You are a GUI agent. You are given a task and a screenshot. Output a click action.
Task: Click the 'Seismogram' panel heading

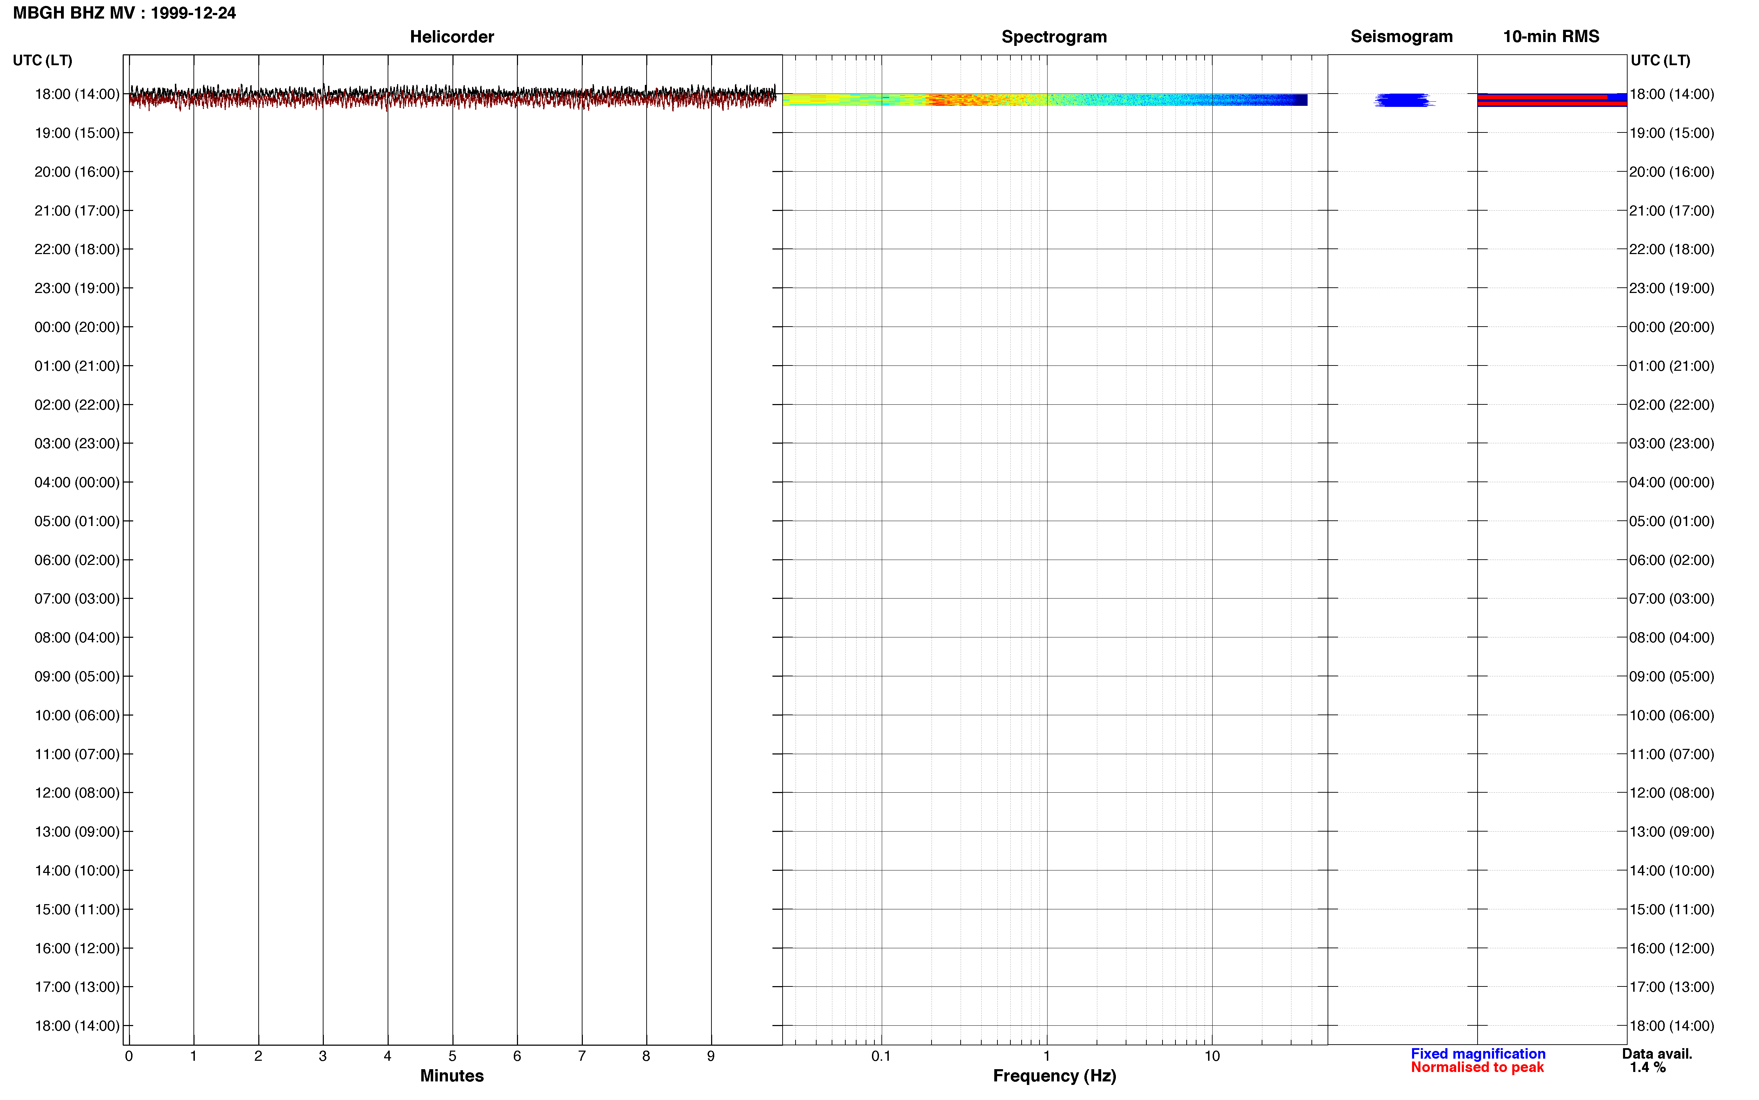click(x=1401, y=36)
